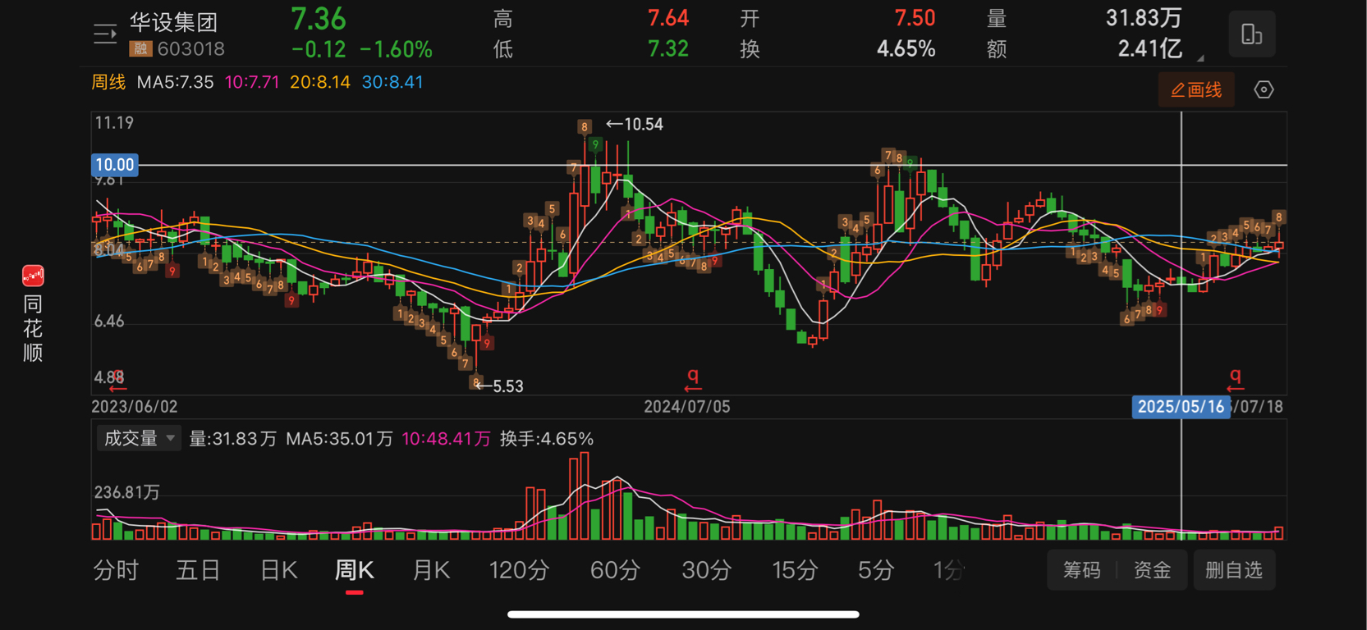The width and height of the screenshot is (1367, 630).
Task: Switch to 分时 tab
Action: (116, 570)
